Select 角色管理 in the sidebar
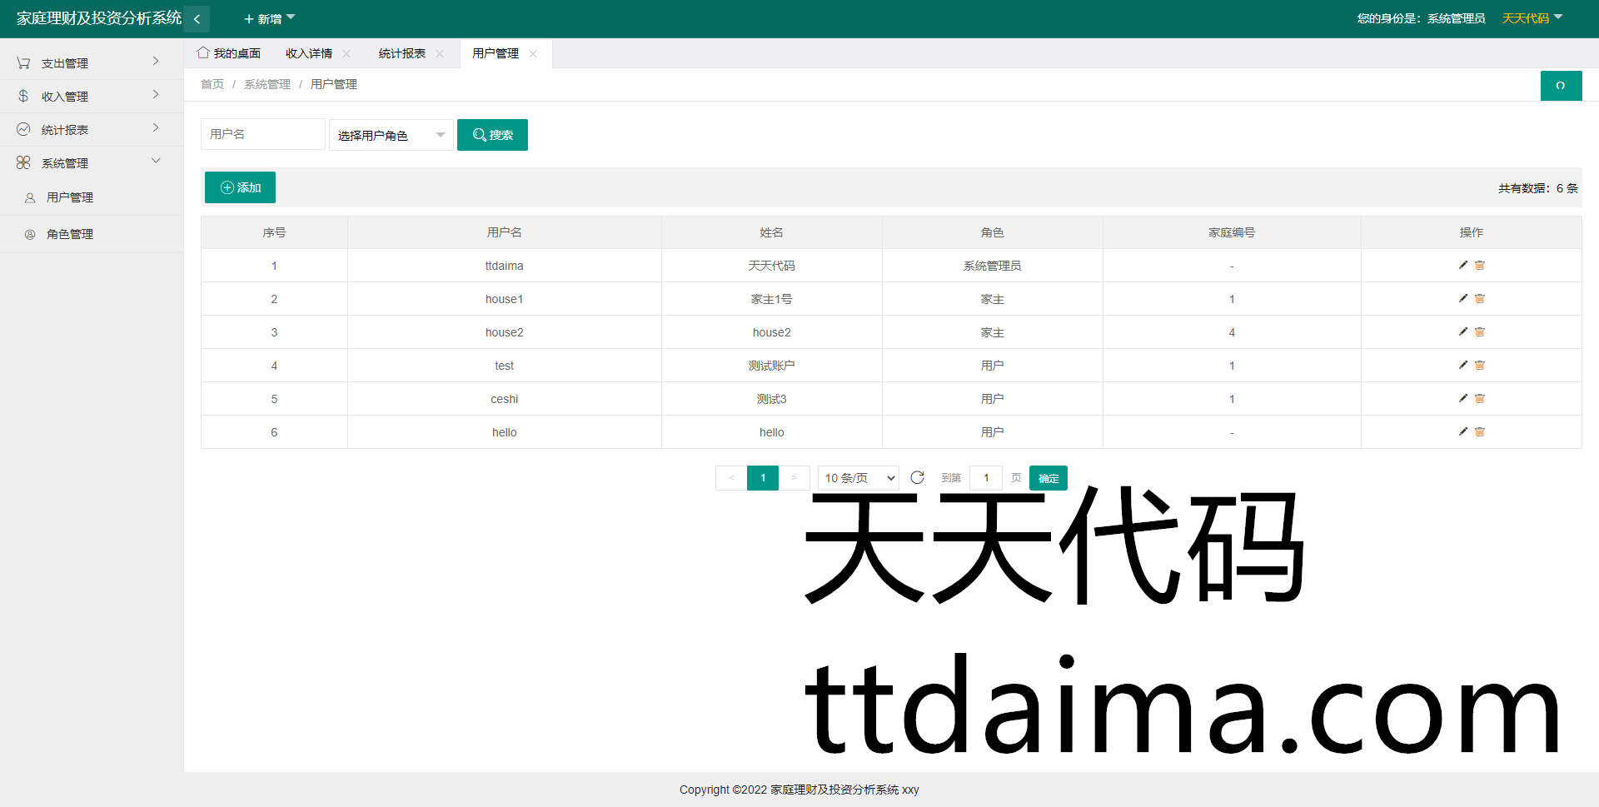 [x=70, y=234]
